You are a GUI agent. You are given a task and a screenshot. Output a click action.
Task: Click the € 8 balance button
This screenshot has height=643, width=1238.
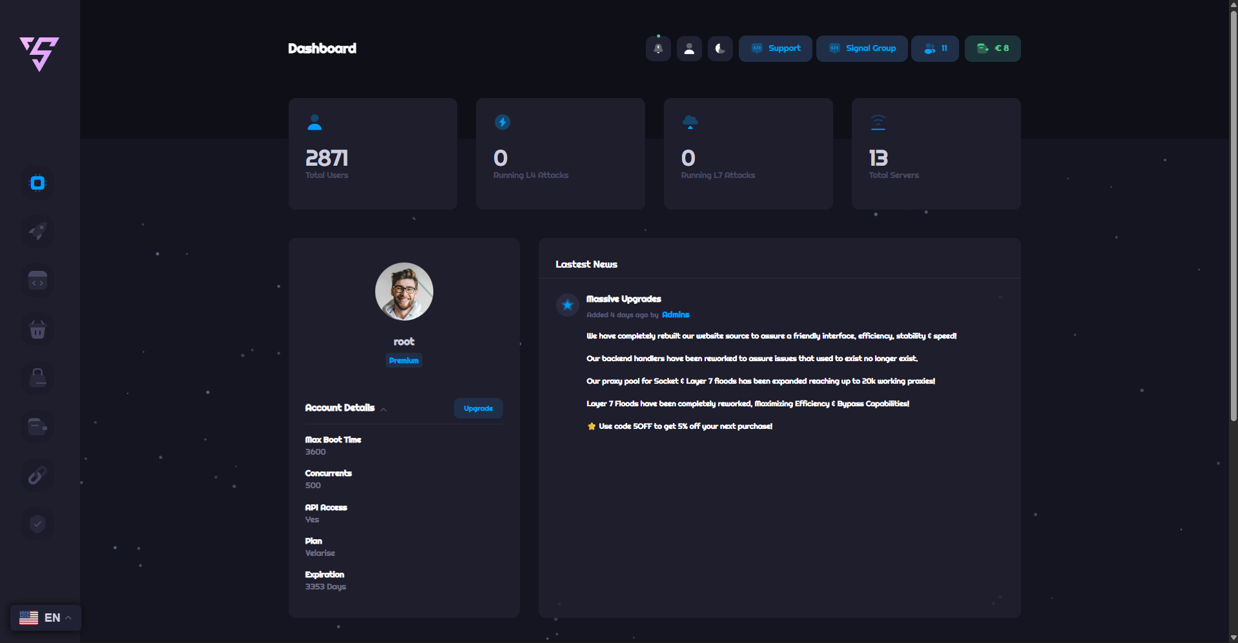coord(993,49)
